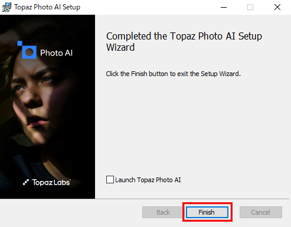Screen dimensions: 291x227
Task: Click the Photo AI text on the banner
Action: [x=57, y=53]
